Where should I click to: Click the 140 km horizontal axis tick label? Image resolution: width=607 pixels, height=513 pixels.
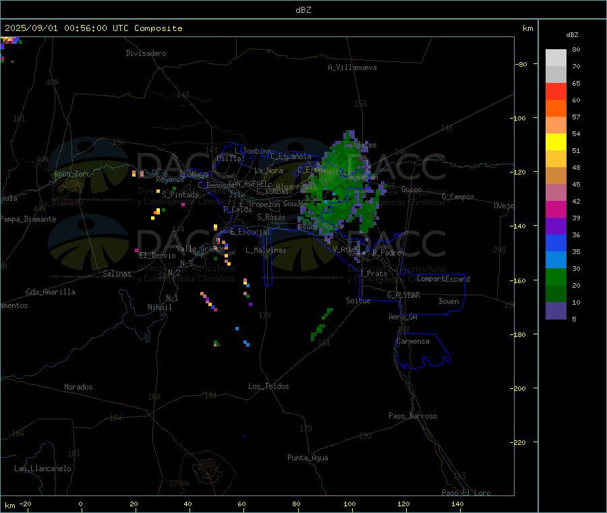457,504
